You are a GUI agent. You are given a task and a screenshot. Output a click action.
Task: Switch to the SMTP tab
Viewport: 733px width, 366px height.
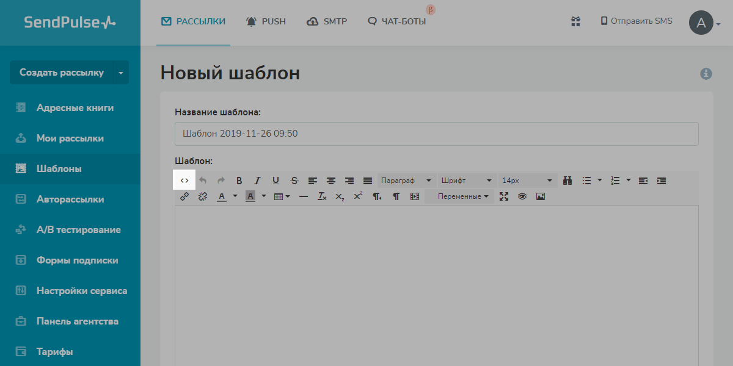327,21
